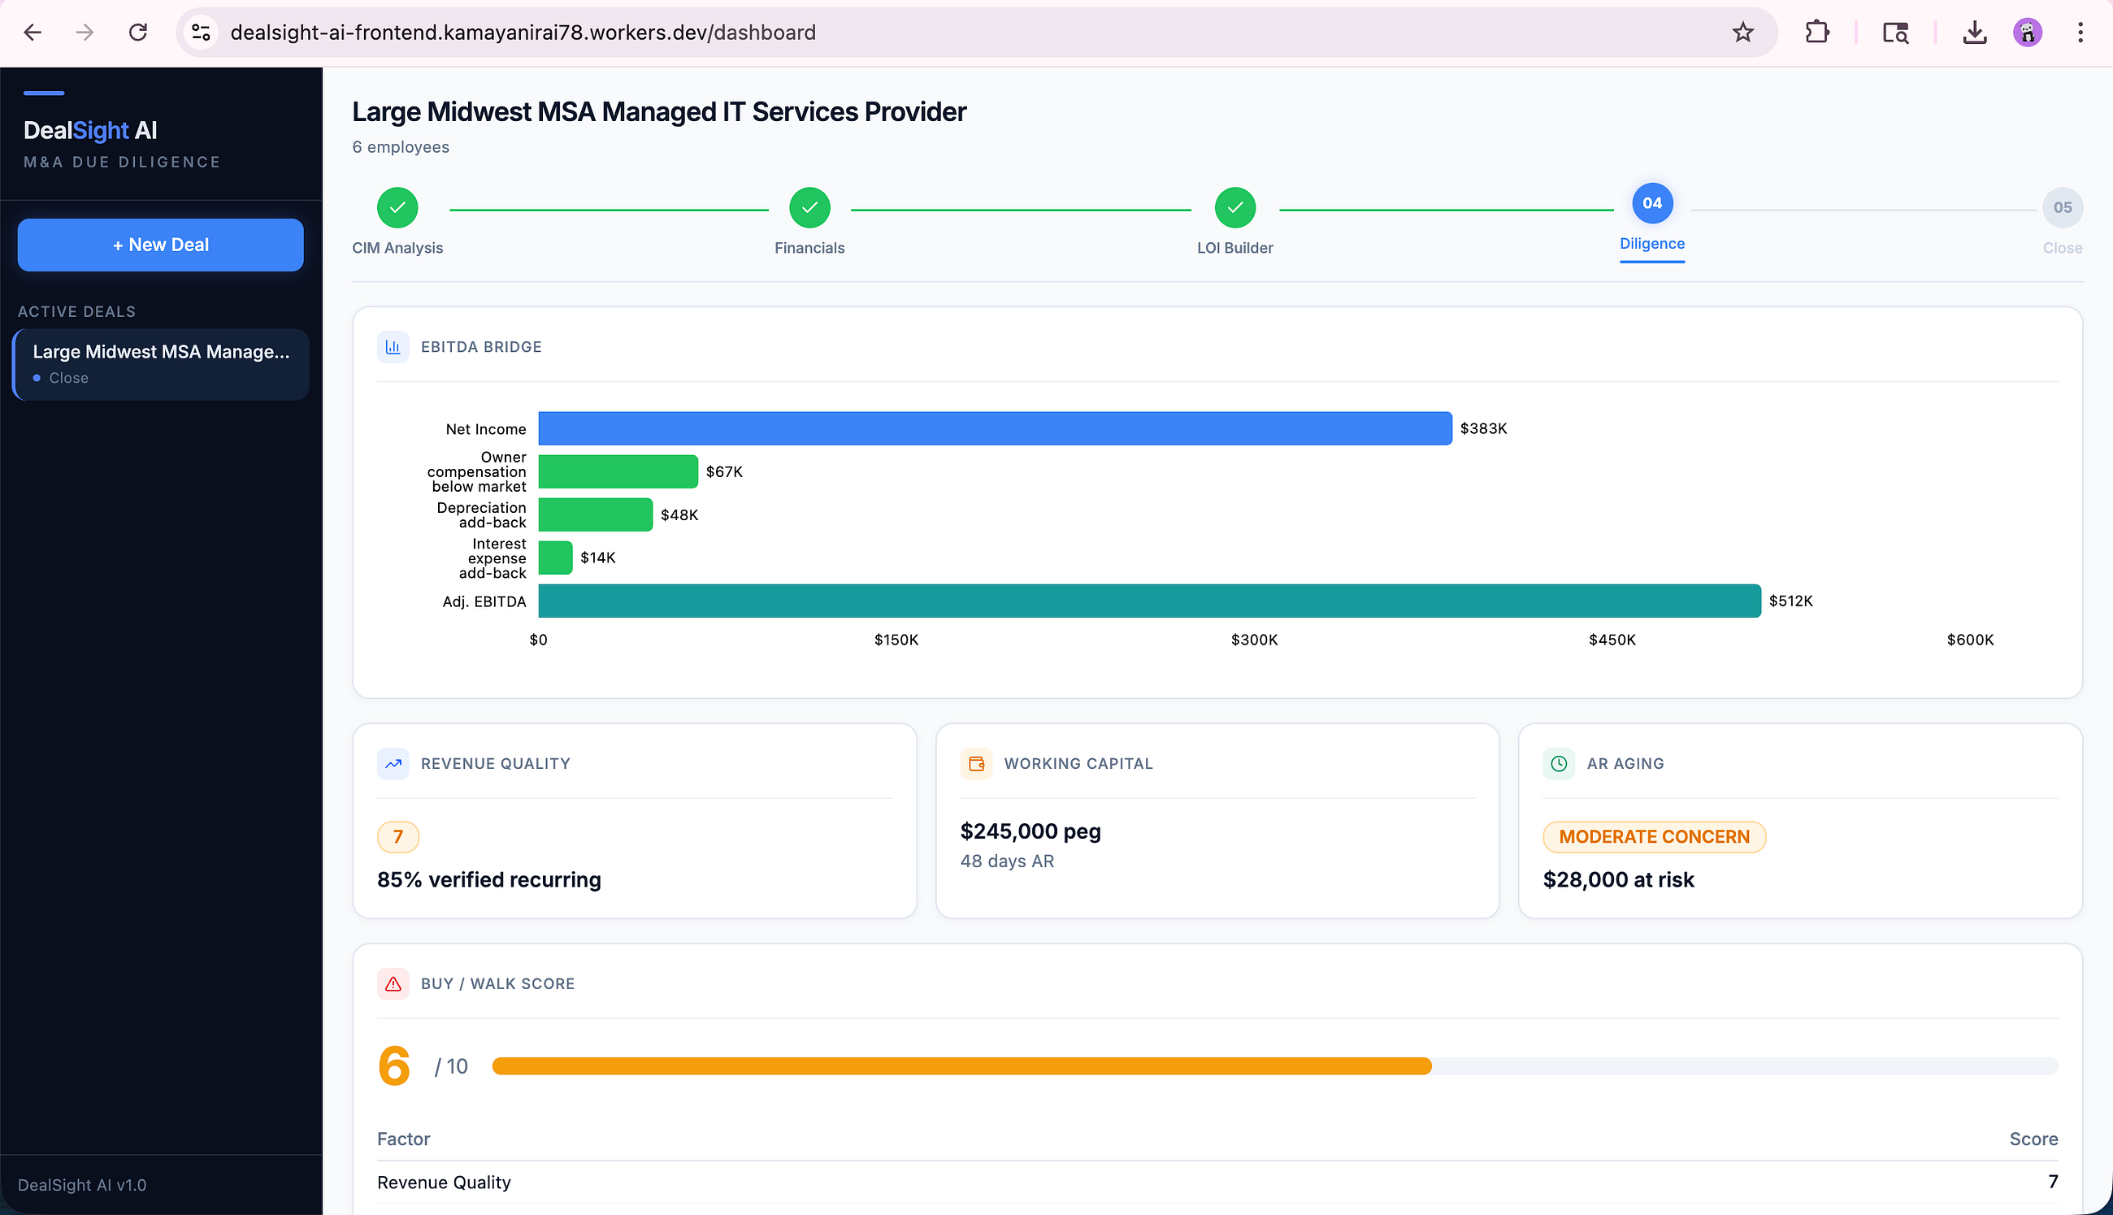The width and height of the screenshot is (2113, 1215).
Task: Click the Owner compensation $67K bar
Action: (618, 471)
